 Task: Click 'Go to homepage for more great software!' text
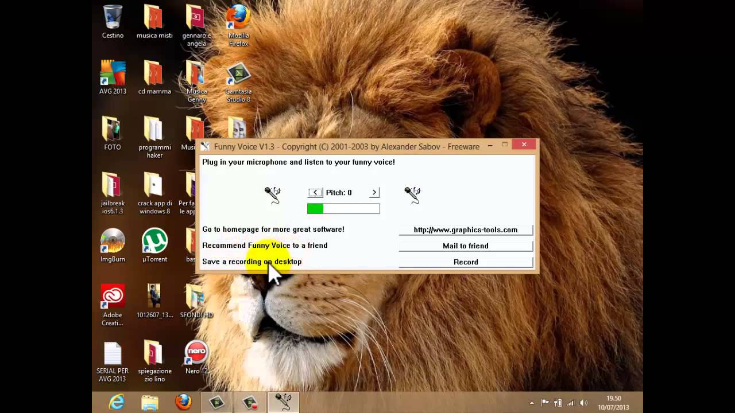[273, 229]
